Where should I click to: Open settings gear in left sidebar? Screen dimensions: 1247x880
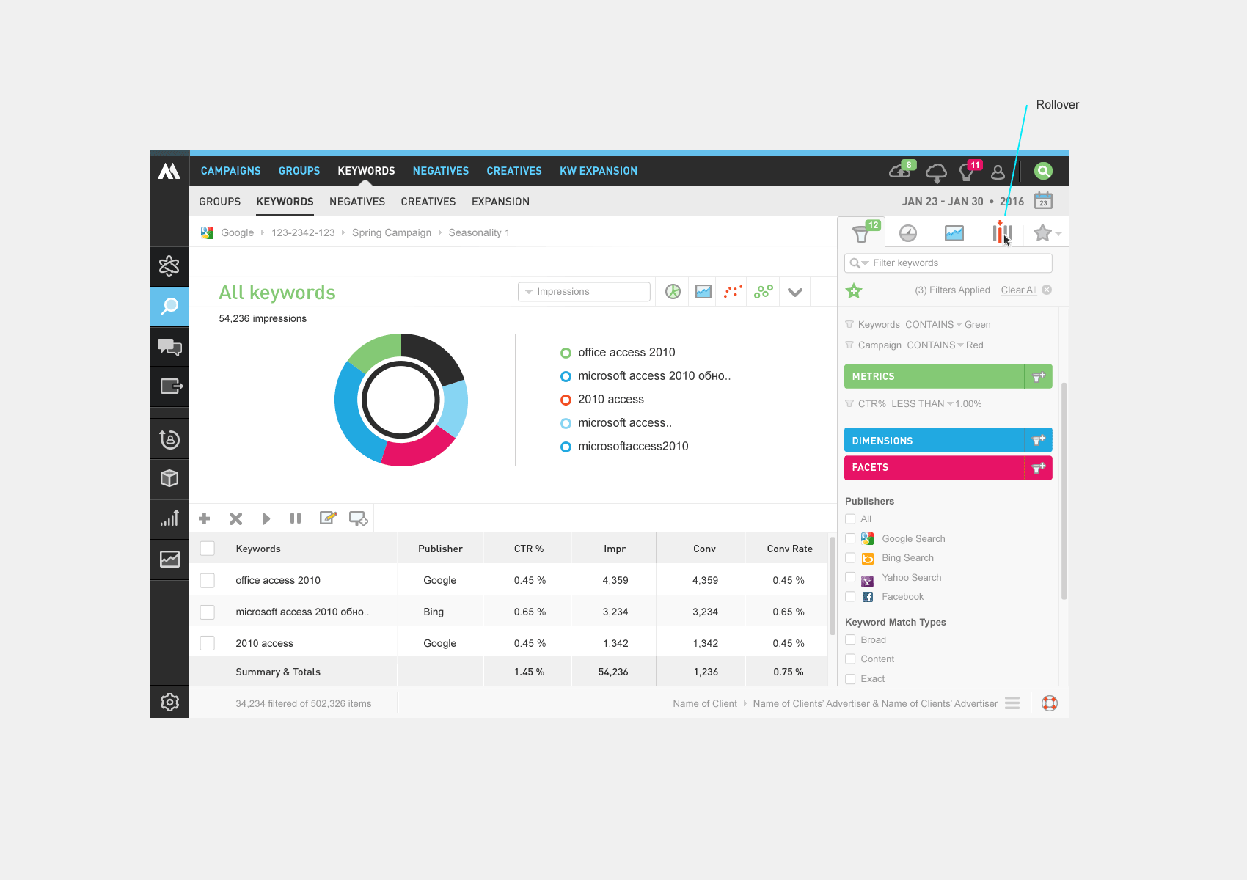tap(169, 702)
